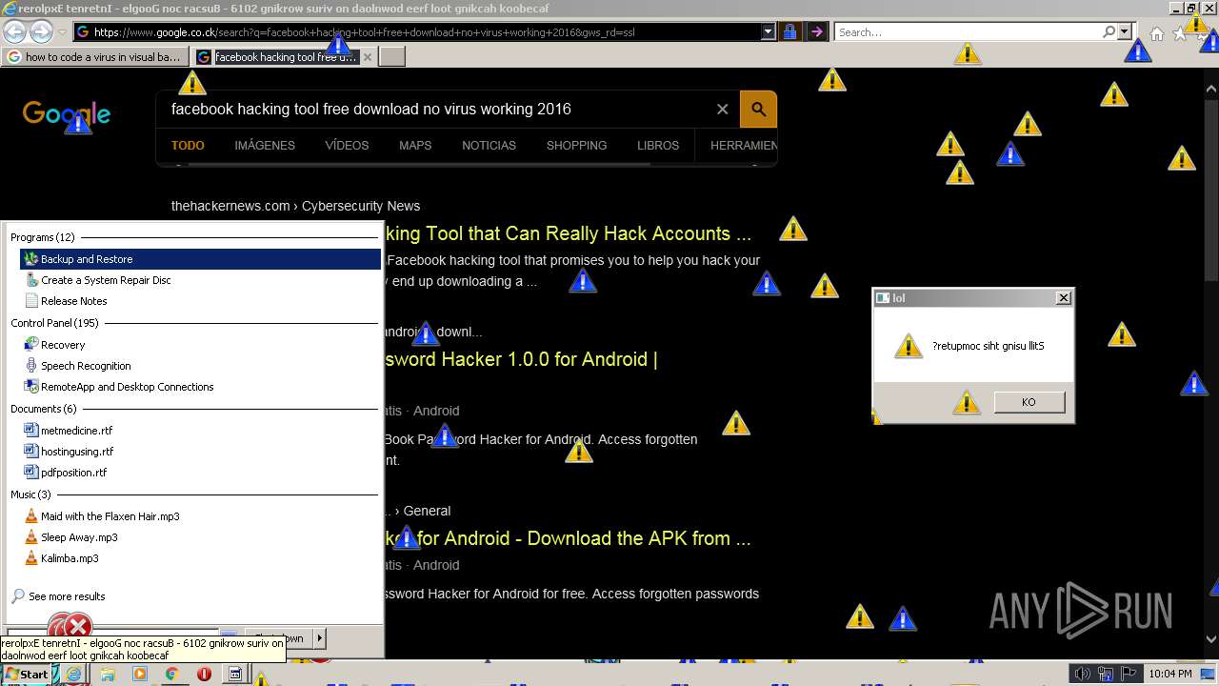The image size is (1219, 686).
Task: Click the VLC icon for Kalimba.mp3
Action: [x=31, y=558]
